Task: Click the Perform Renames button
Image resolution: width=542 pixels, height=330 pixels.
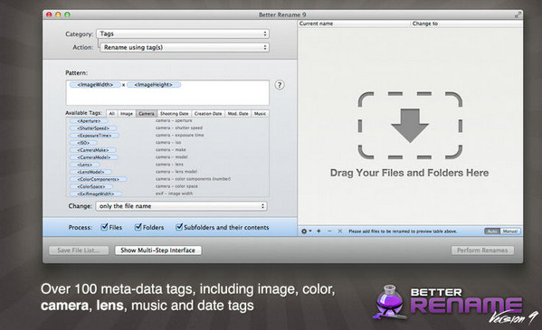Action: pyautogui.click(x=482, y=250)
